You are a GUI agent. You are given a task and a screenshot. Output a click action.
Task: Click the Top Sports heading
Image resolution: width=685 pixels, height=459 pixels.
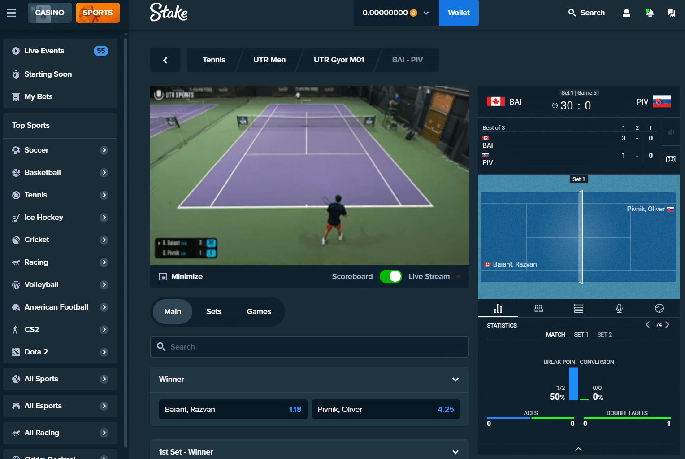[31, 125]
